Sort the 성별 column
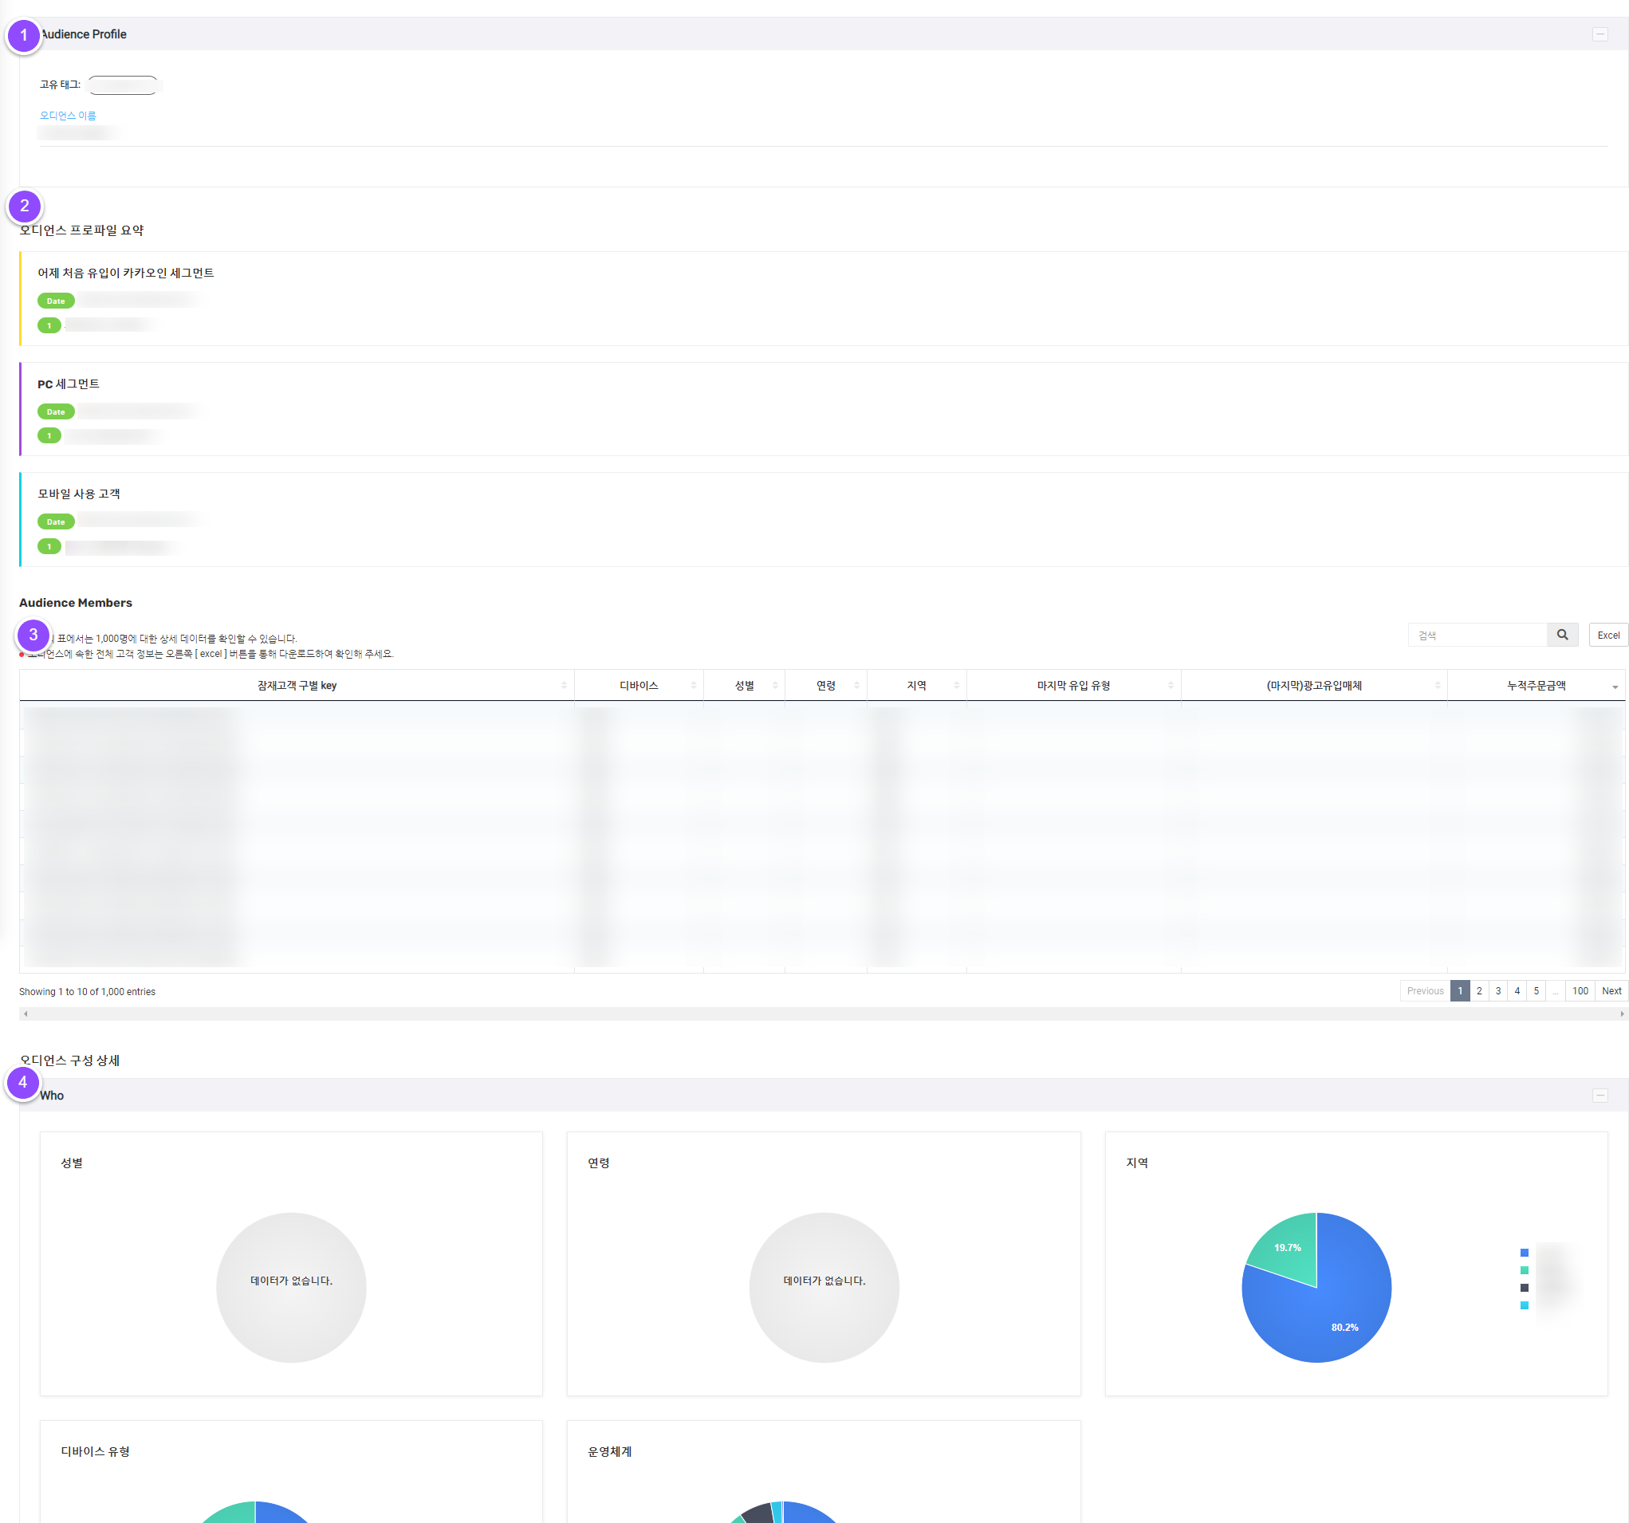The image size is (1629, 1523). 744,686
